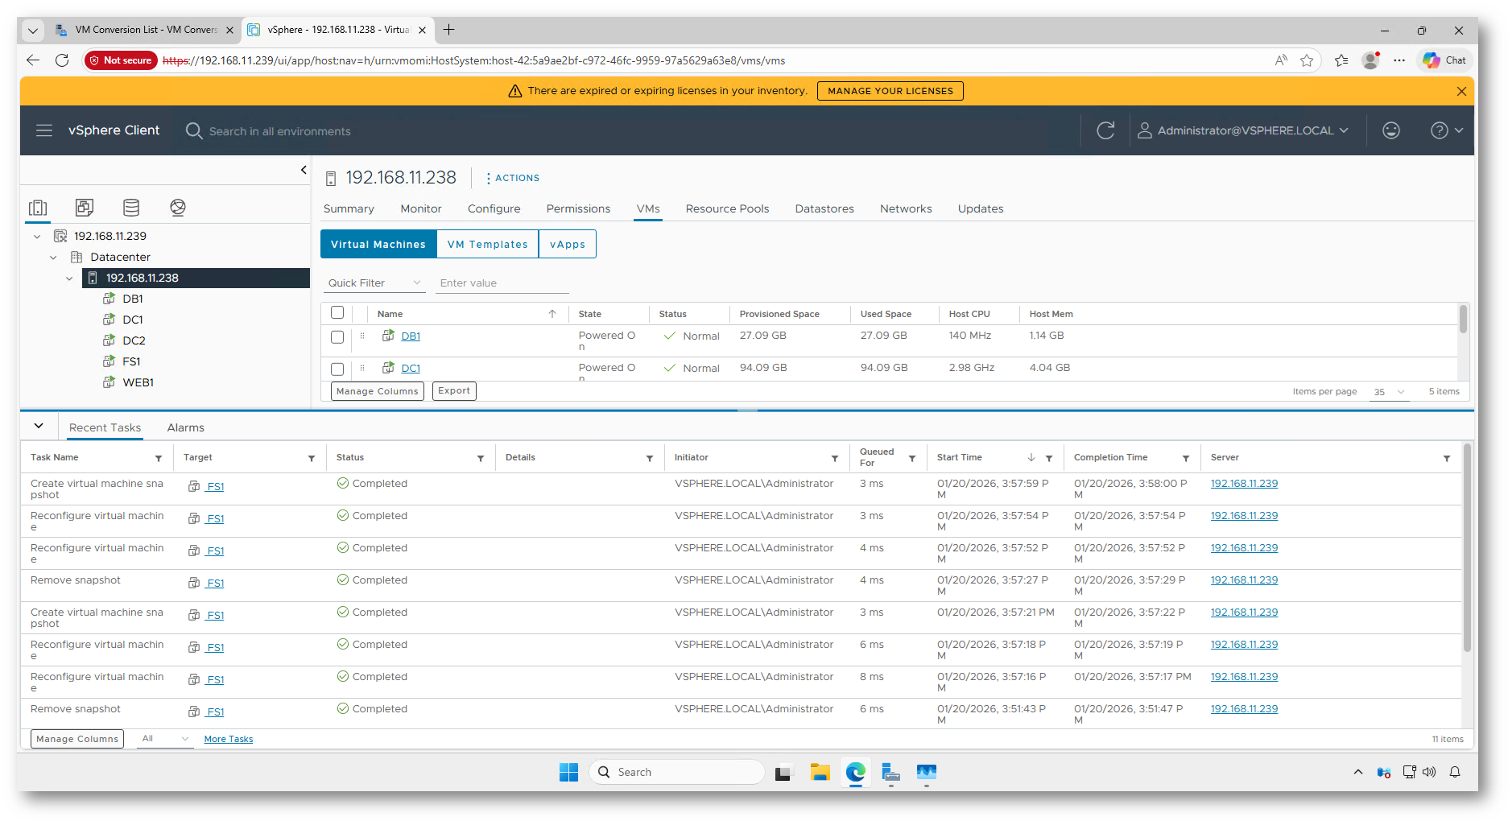Tick the checkbox for DB1 row
Image resolution: width=1512 pixels, height=825 pixels.
[x=337, y=337]
